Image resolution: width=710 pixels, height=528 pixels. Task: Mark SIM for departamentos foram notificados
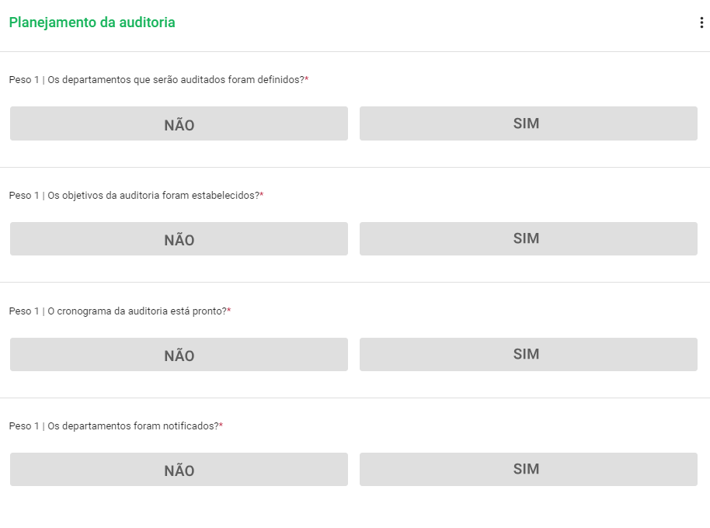click(x=527, y=469)
